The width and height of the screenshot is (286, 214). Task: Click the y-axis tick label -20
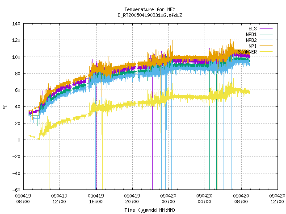coord(16,156)
